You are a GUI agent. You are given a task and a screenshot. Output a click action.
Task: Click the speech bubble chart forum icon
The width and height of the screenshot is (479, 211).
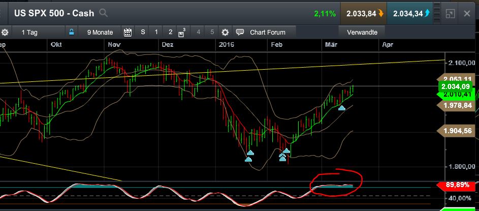tap(240, 32)
